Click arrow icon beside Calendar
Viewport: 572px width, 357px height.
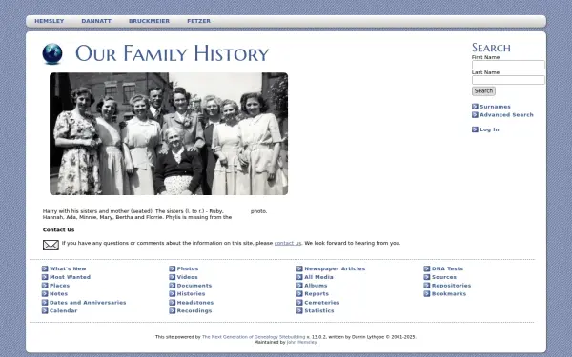pos(45,311)
